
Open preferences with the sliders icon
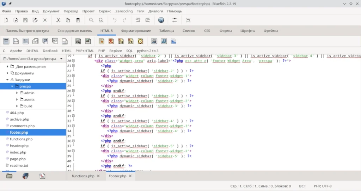click(x=175, y=20)
